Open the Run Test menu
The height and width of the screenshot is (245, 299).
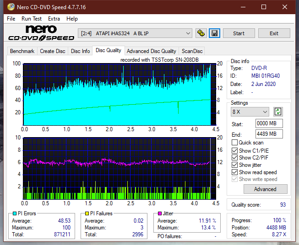(x=32, y=19)
